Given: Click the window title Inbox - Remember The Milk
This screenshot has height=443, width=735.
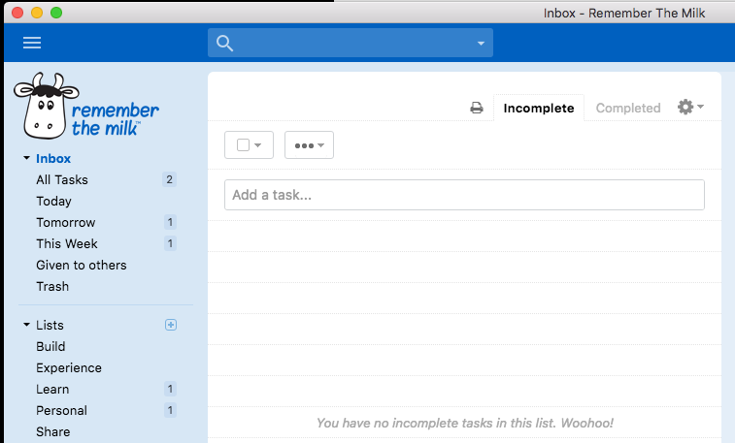Looking at the screenshot, I should point(624,14).
